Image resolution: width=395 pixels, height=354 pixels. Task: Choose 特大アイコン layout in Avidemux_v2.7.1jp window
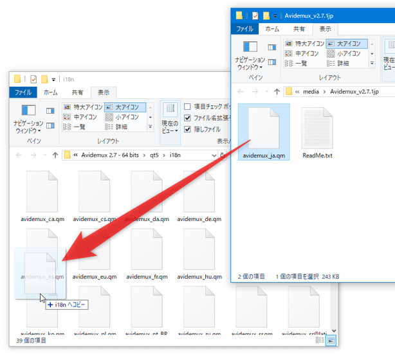point(304,44)
